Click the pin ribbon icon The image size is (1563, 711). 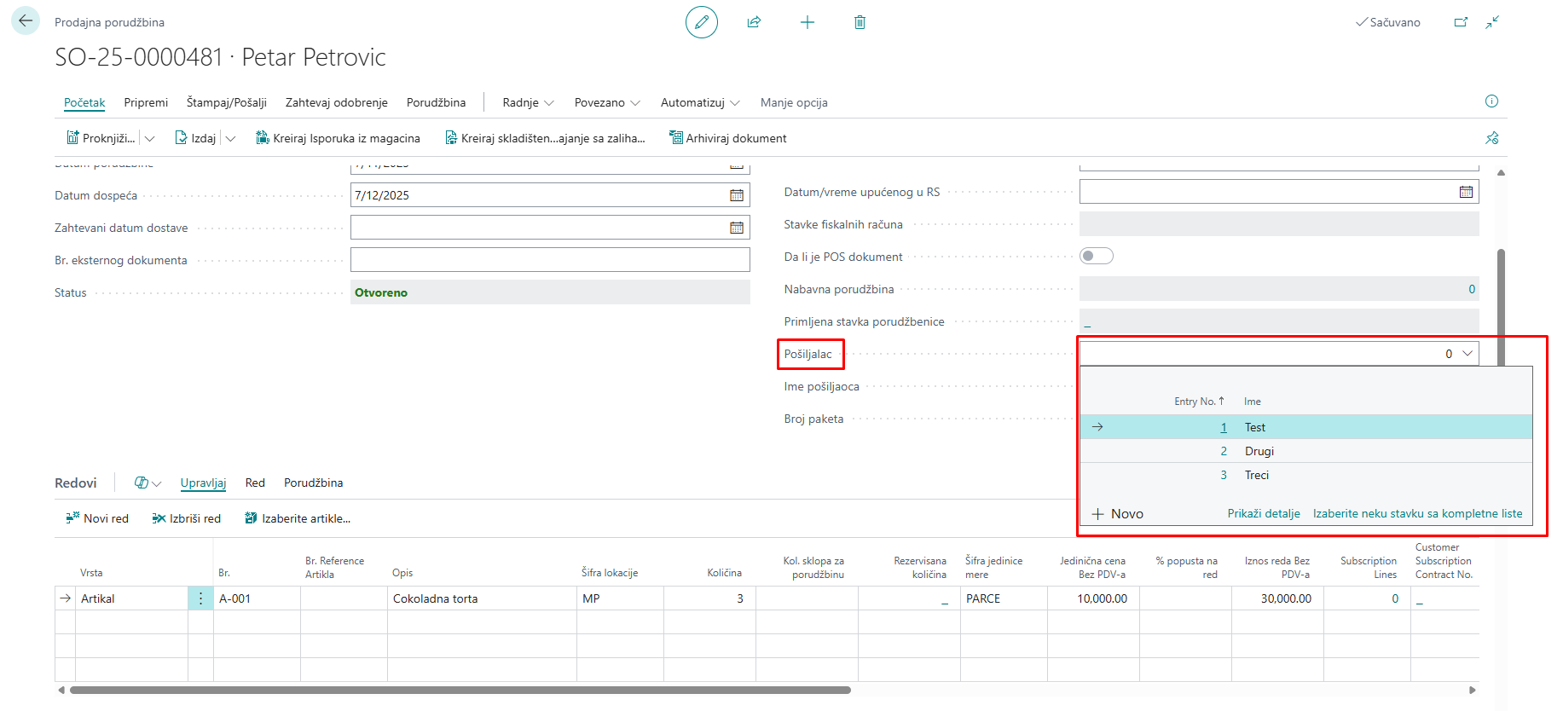1491,138
